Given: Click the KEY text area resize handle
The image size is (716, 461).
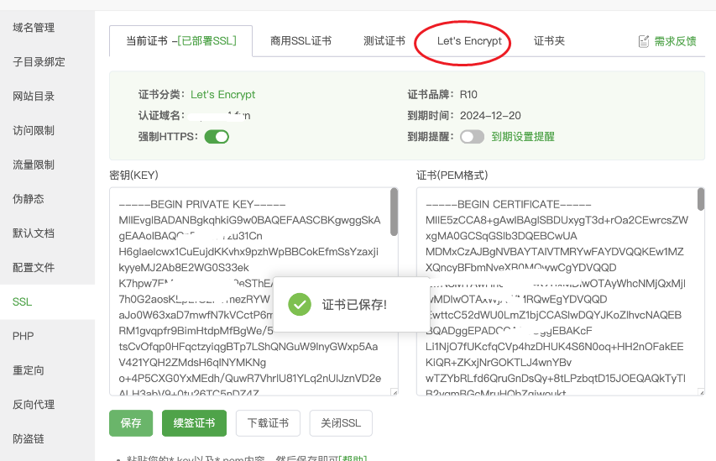Looking at the screenshot, I should pyautogui.click(x=395, y=392).
